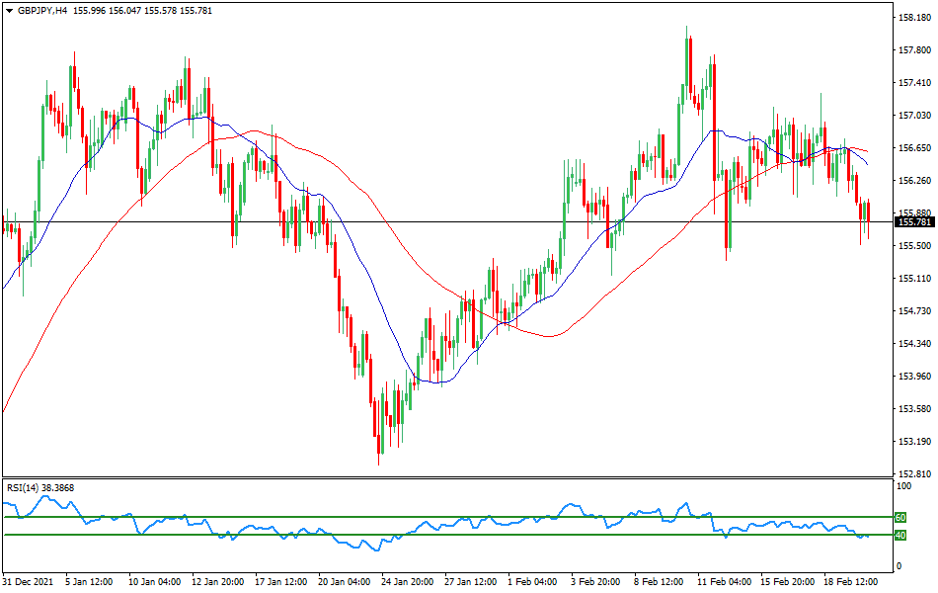Click the RSI scale value 0
Screen dimensions: 938x593
click(899, 566)
